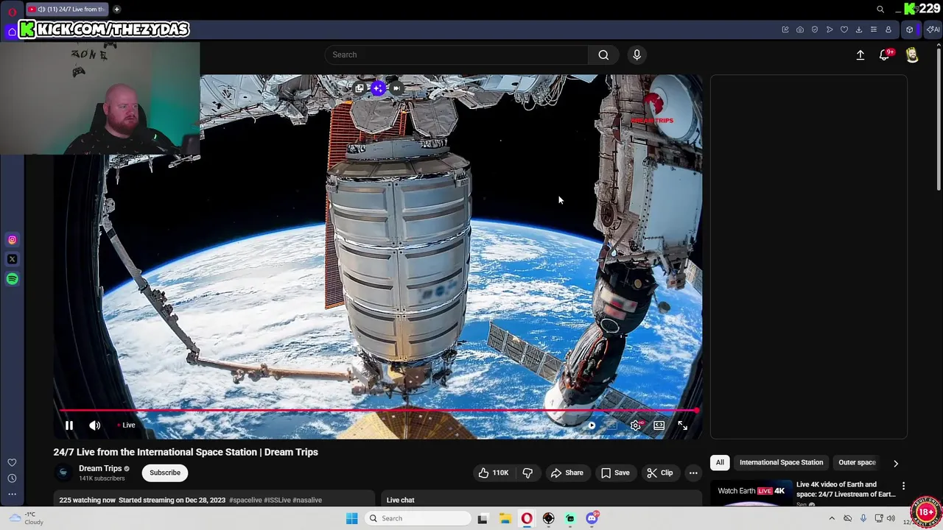Open the Dream Trips channel name link
Screen dimensions: 943x530
pos(100,468)
